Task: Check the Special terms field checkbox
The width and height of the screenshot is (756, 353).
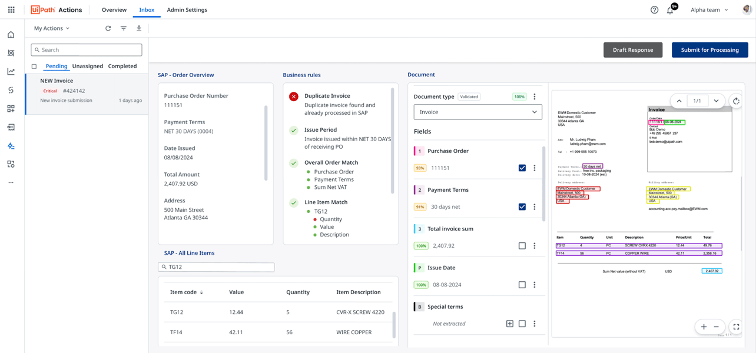Action: point(522,324)
